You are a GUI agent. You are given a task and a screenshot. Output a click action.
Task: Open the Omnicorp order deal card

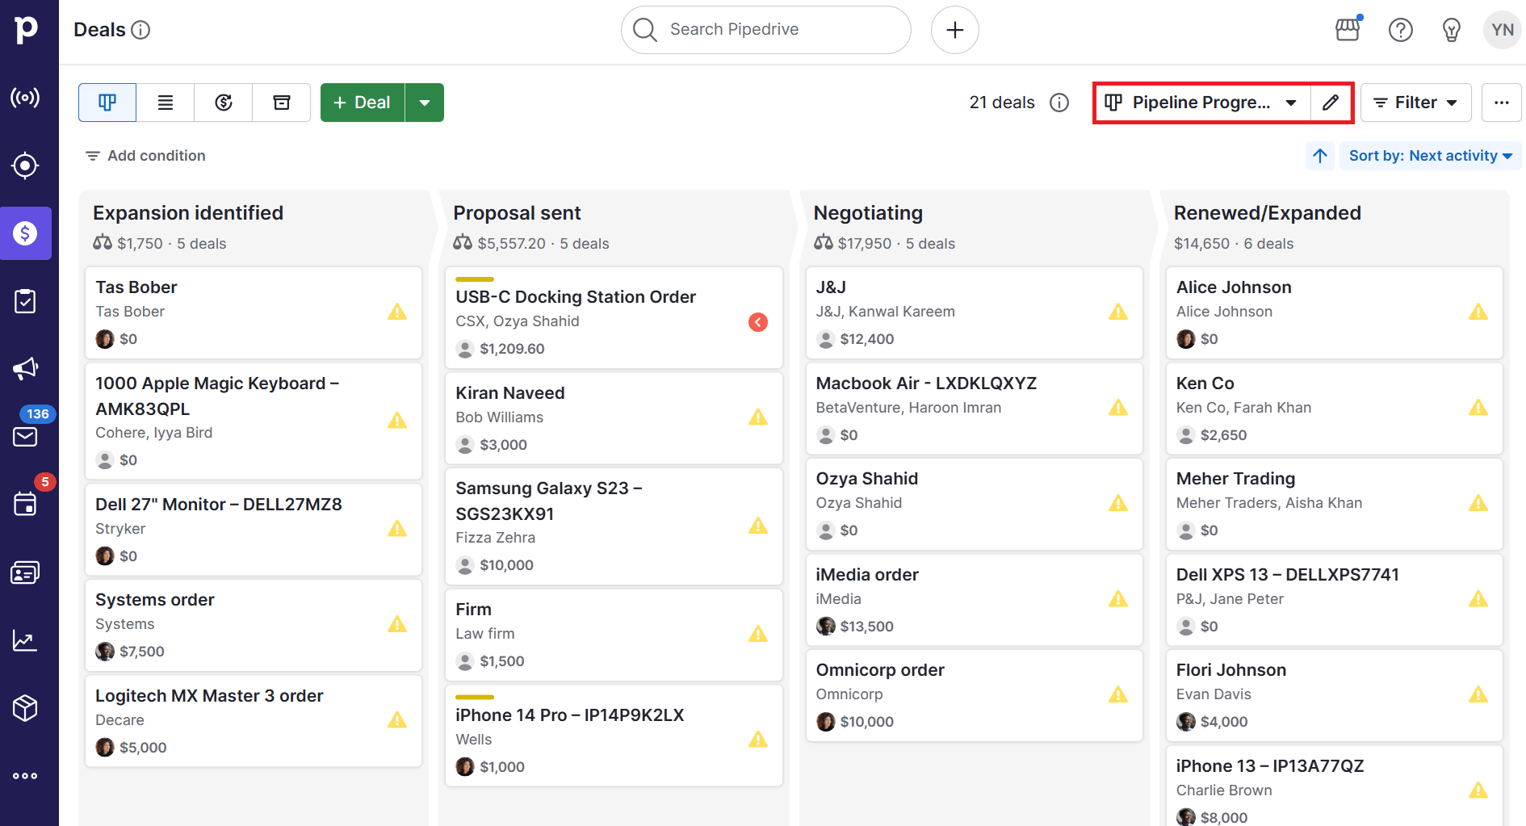(974, 695)
